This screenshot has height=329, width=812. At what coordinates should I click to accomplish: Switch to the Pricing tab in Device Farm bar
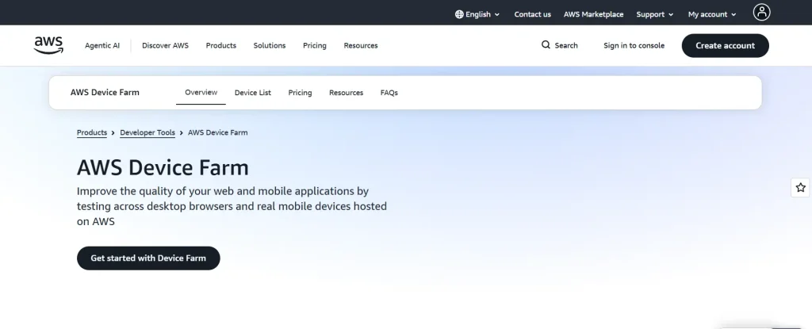(300, 93)
